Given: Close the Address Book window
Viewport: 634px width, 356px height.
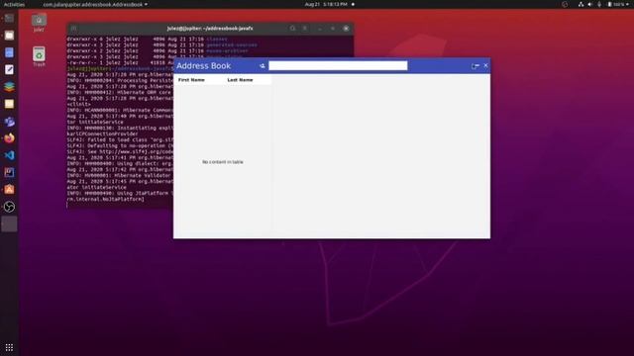Looking at the screenshot, I should point(485,65).
